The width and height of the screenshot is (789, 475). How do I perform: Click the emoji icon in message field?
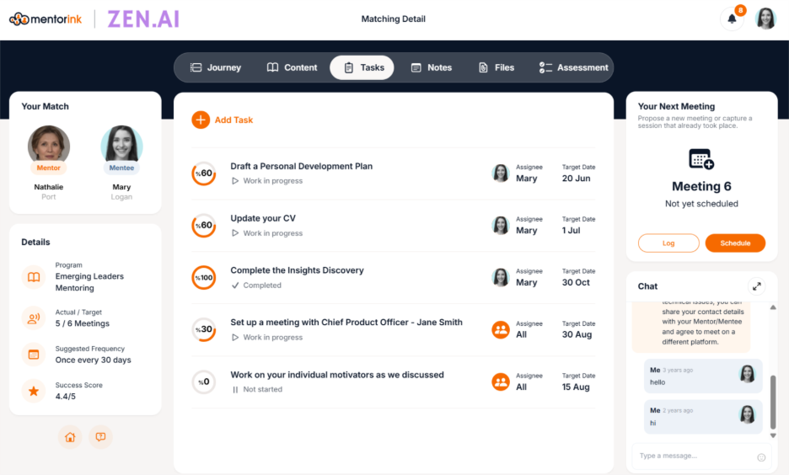[761, 457]
